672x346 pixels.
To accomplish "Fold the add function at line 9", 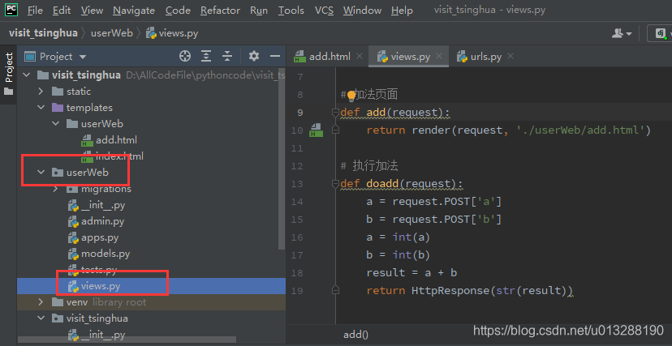I will 335,113.
